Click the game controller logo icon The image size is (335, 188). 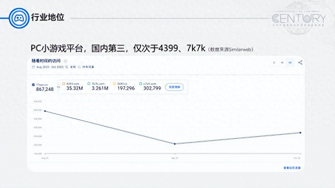[19, 18]
